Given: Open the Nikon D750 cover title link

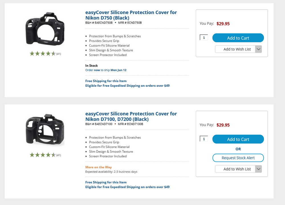Looking at the screenshot, I should point(131,15).
